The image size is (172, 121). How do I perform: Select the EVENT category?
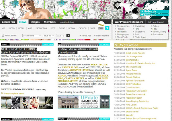(62, 28)
